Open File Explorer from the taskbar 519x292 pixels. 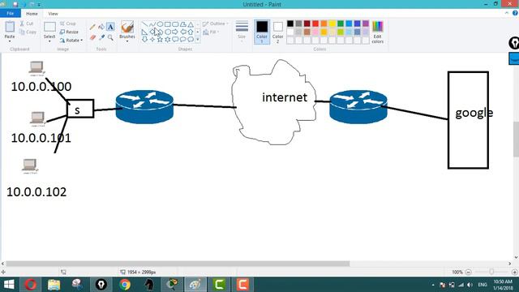(54, 285)
